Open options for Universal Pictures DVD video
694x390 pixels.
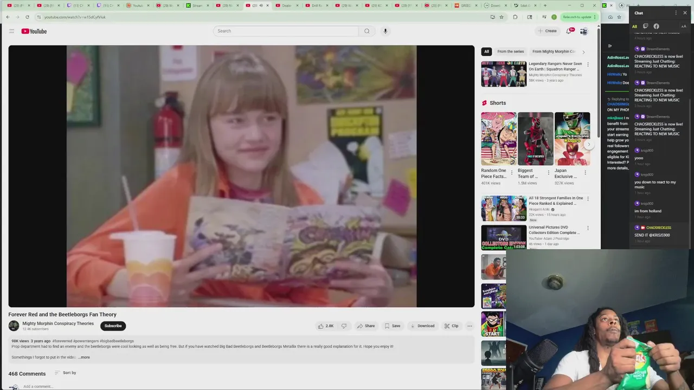tap(588, 228)
